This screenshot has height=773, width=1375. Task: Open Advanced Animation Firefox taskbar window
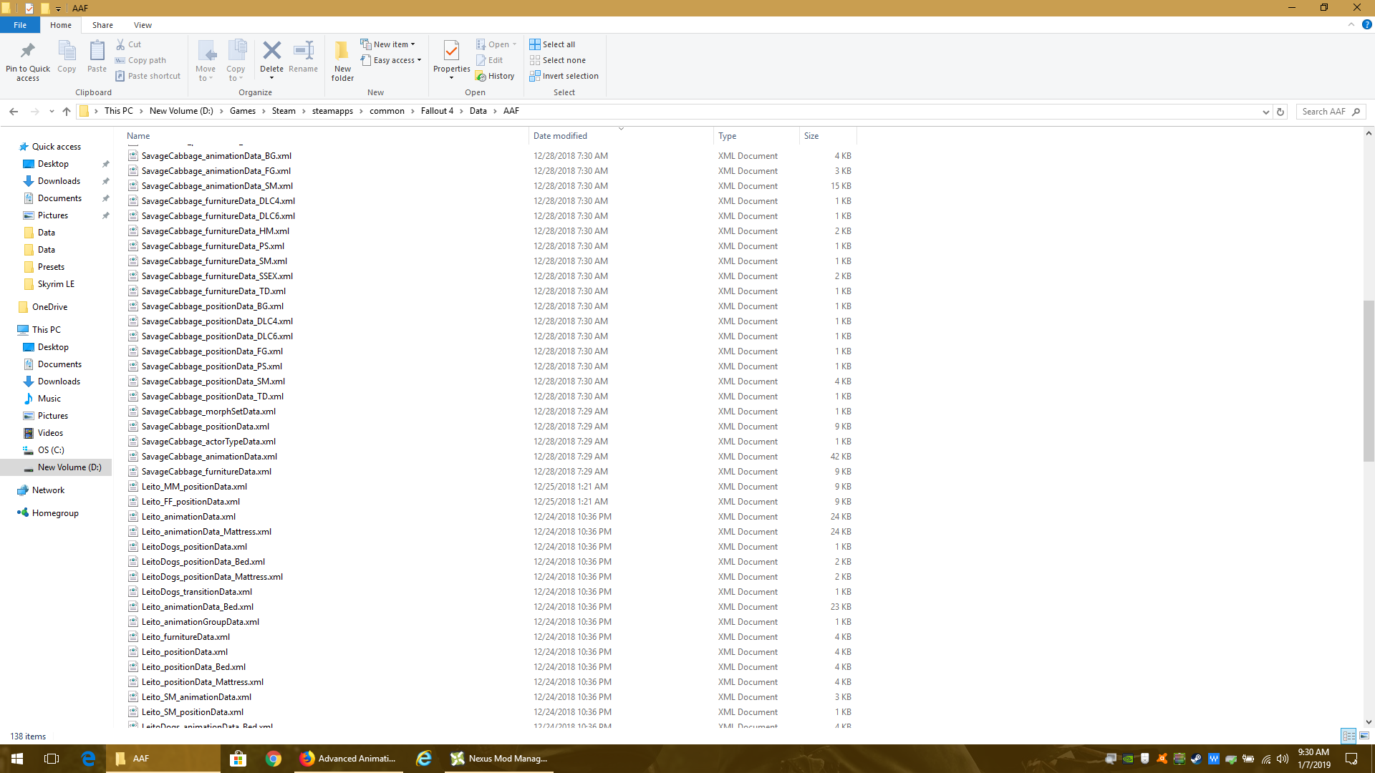[x=348, y=759]
